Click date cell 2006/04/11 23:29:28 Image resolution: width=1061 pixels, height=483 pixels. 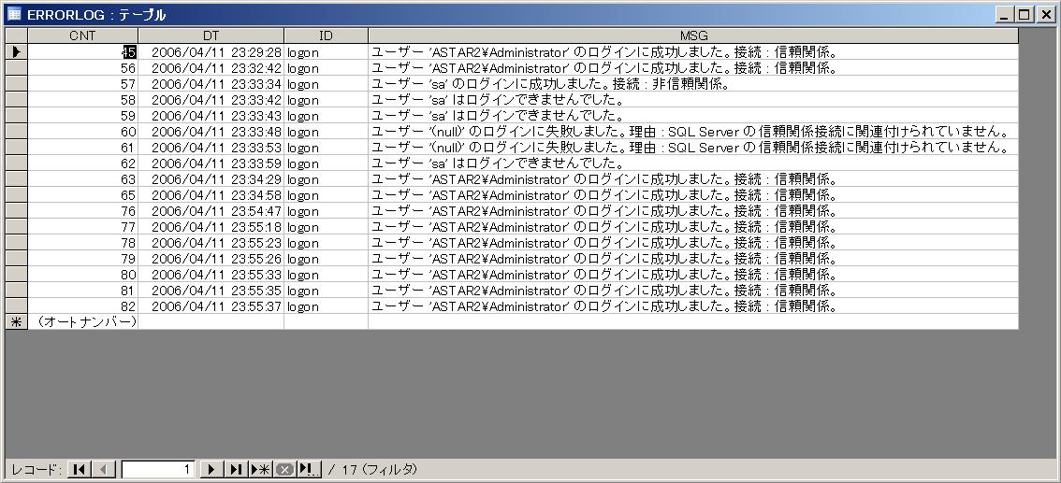click(211, 52)
